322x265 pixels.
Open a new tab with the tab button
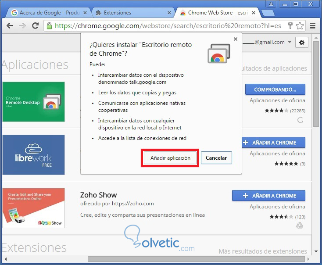click(268, 13)
